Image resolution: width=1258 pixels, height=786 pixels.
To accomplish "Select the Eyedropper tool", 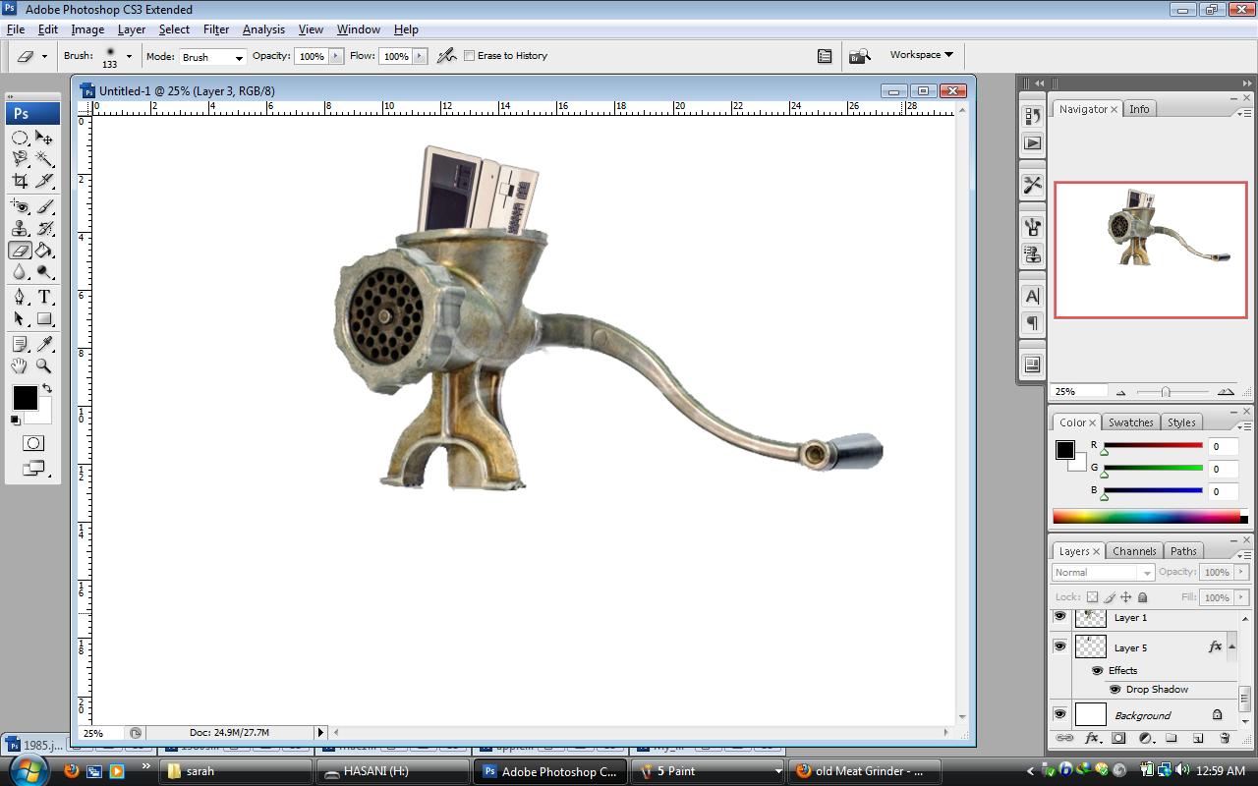I will (44, 344).
